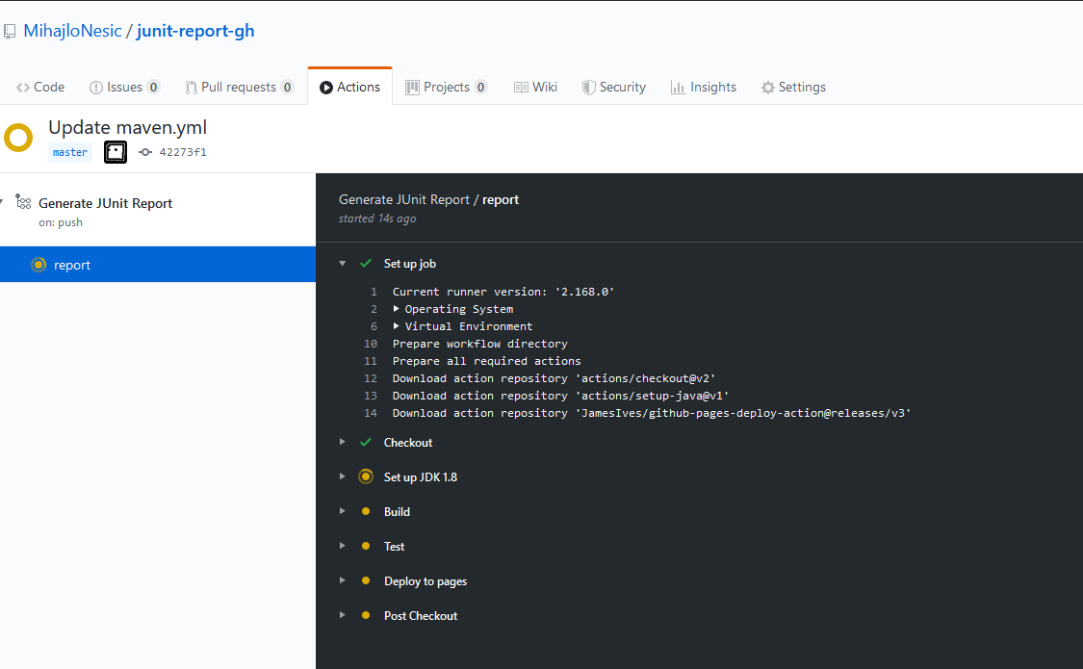Click Generate JUnit Report in the log header
Screen dimensions: 1083x669
tap(404, 199)
